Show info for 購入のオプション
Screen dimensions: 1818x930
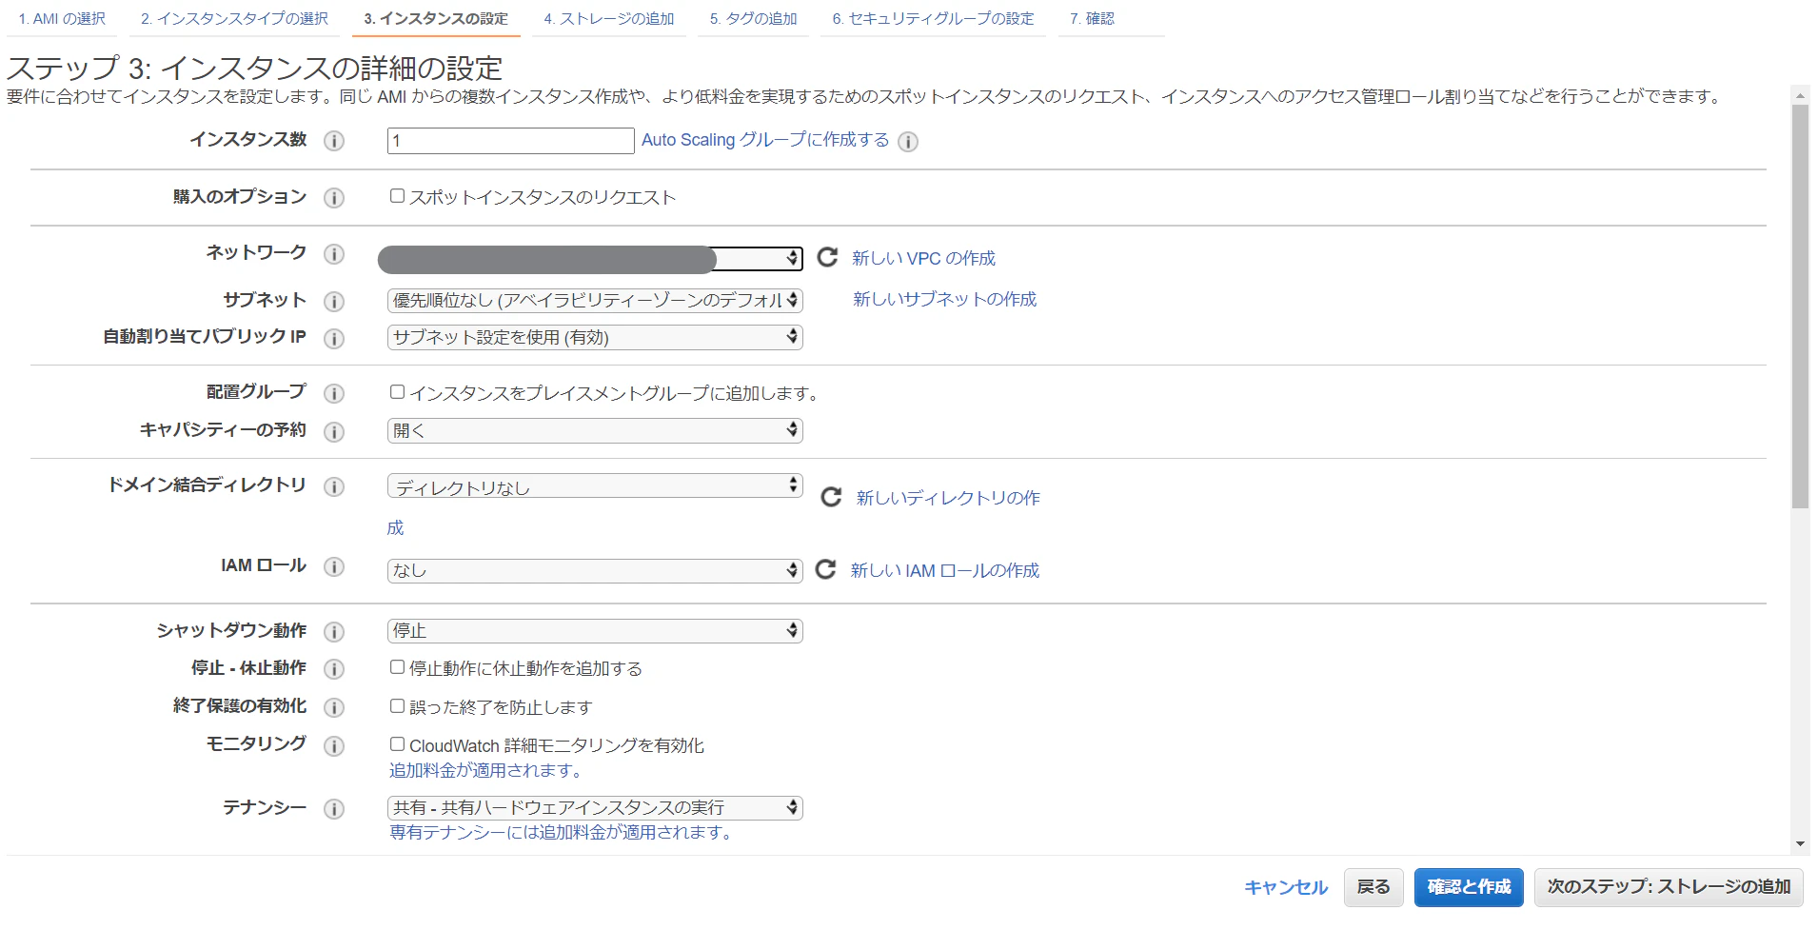[334, 198]
